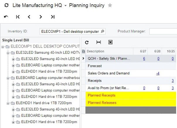Expand ELE32LED child under the top-level ELEHDD1 node
The image size is (177, 128).
(x=13, y=110)
